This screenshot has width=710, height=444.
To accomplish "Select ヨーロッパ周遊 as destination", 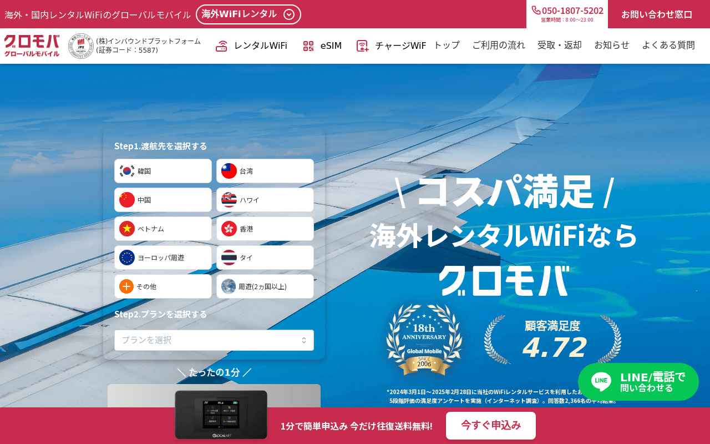I will click(x=163, y=258).
